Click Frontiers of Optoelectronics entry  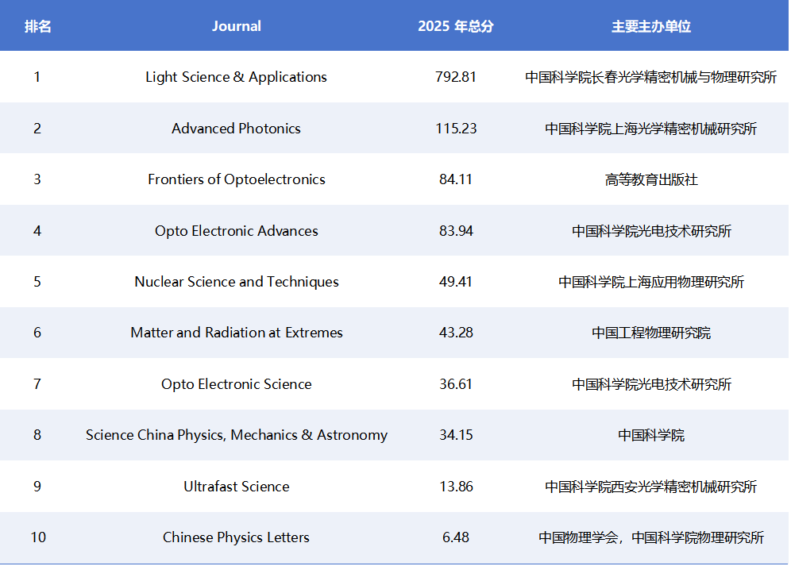[x=236, y=179]
